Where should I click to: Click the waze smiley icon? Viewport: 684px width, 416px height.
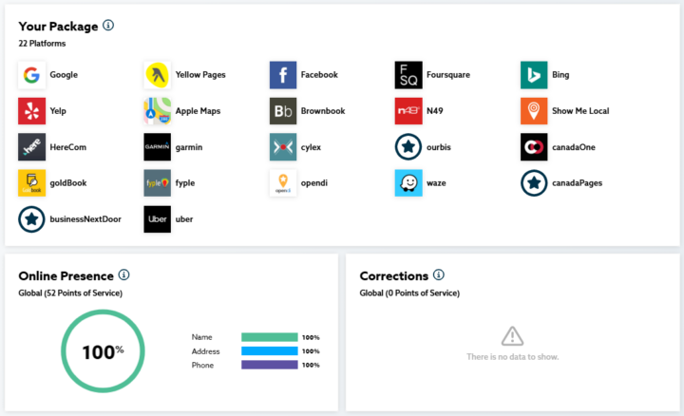[408, 183]
